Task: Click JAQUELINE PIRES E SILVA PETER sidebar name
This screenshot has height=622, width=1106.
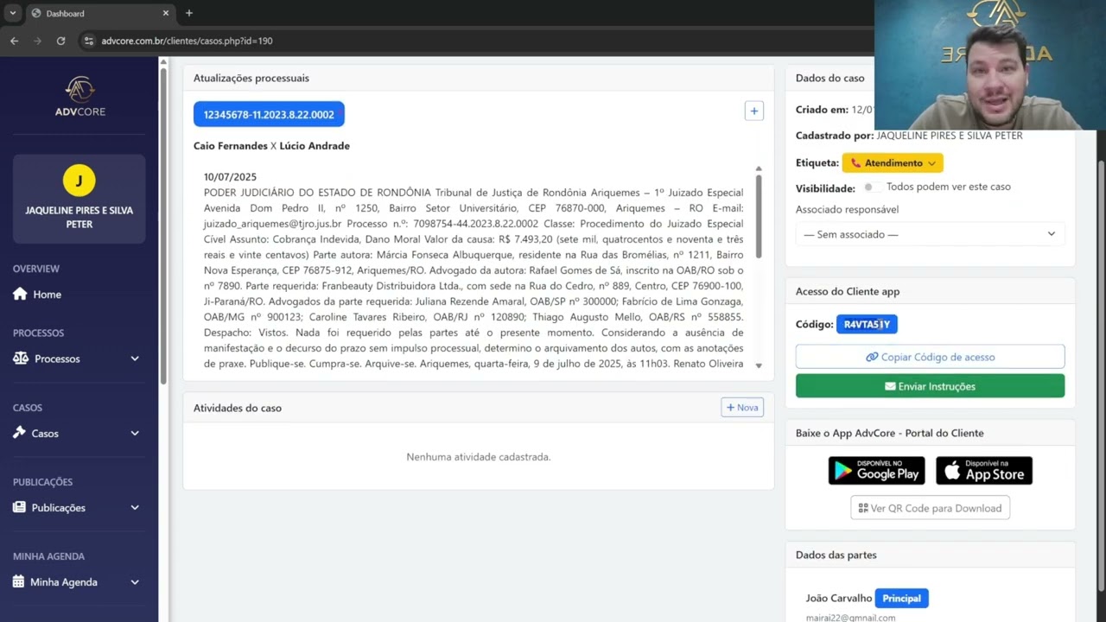Action: coord(79,217)
